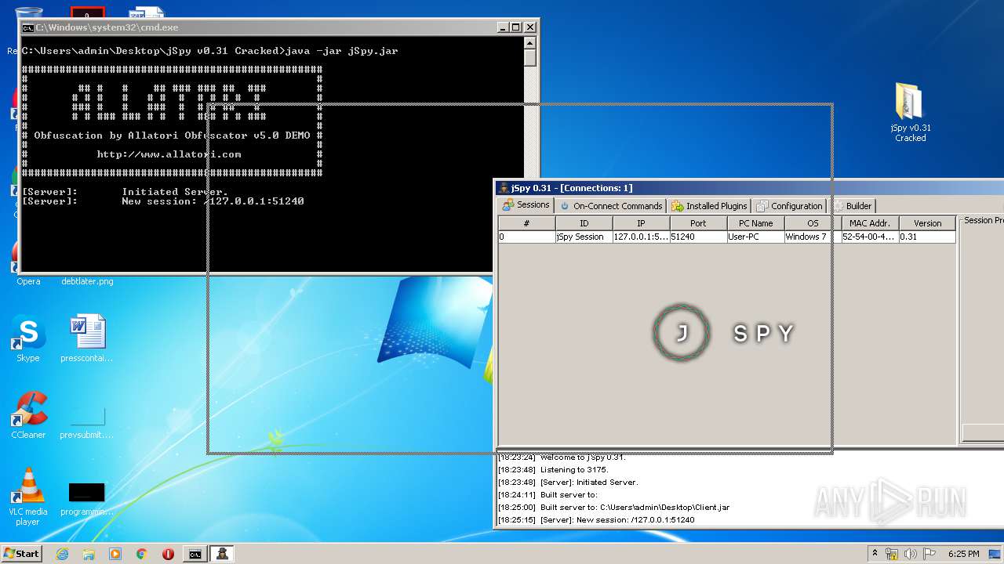Launch Google Chrome from taskbar
The image size is (1004, 564).
pyautogui.click(x=141, y=554)
